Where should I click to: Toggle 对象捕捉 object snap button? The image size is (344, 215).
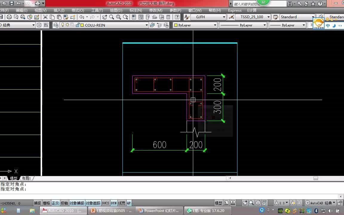point(77,203)
